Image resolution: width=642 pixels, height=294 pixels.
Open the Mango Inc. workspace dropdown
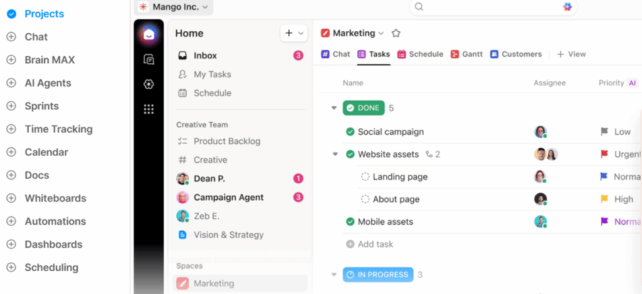[x=174, y=7]
